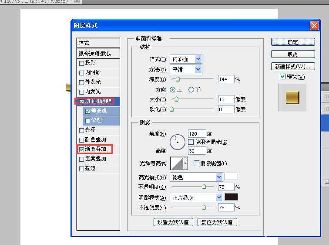Click the highlight 不透明度 slider handle
The image size is (329, 245).
click(x=204, y=187)
